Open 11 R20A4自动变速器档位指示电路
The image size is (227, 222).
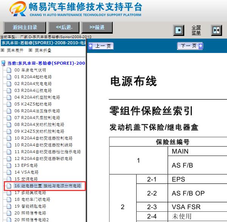click(48, 152)
